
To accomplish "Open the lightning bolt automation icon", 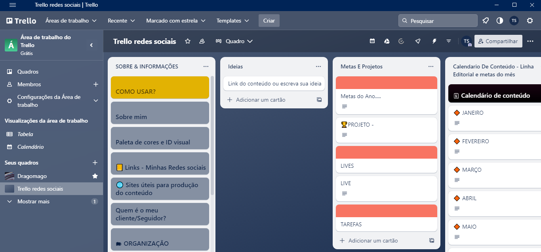I will pos(434,41).
